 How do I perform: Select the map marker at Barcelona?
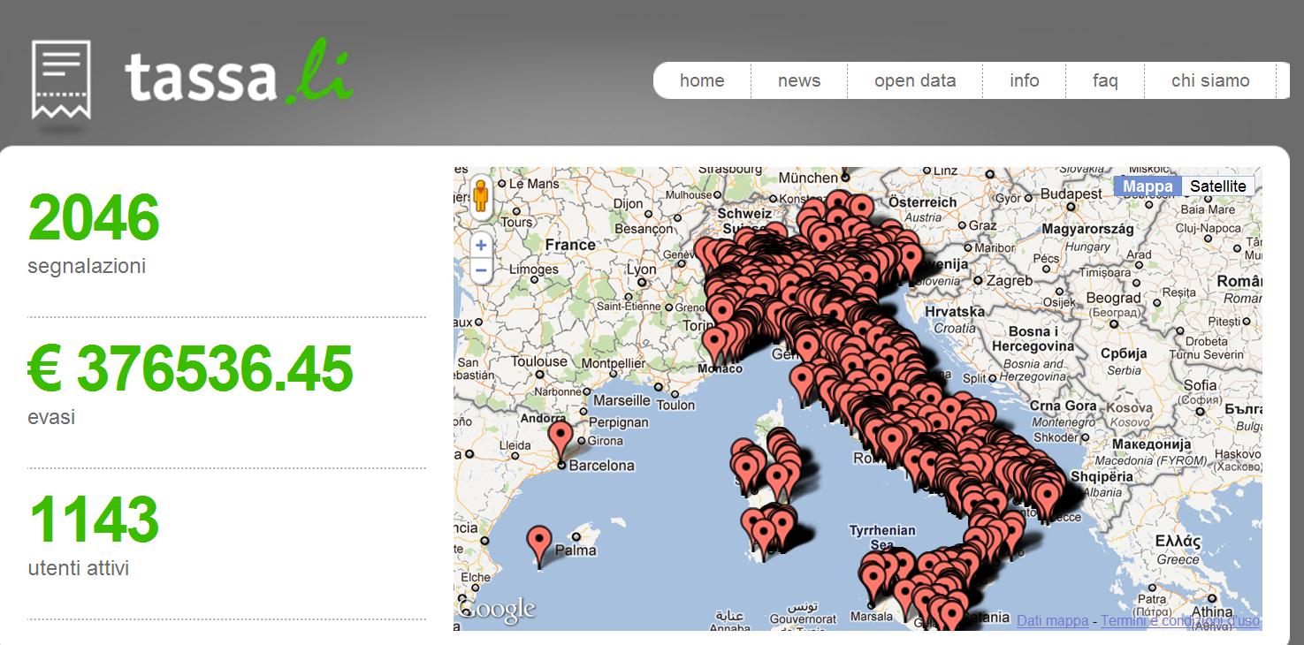560,440
